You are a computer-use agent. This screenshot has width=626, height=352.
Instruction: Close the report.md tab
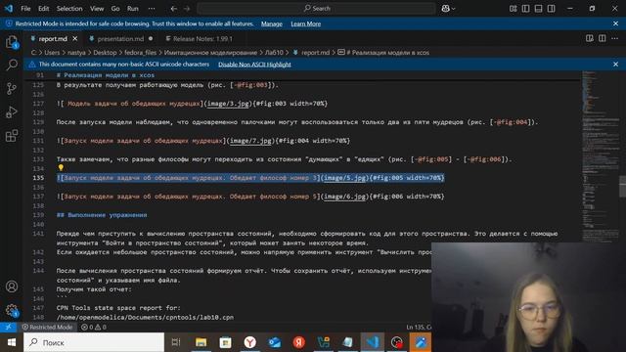[x=75, y=39]
